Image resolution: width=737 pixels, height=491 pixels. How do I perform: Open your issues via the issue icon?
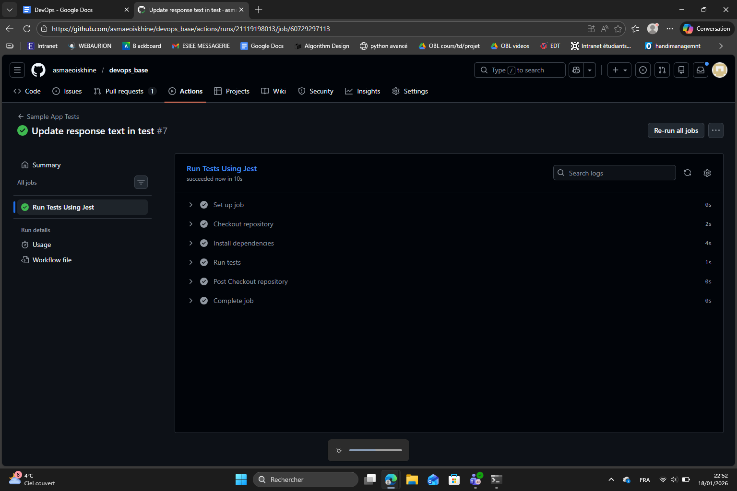pyautogui.click(x=642, y=70)
